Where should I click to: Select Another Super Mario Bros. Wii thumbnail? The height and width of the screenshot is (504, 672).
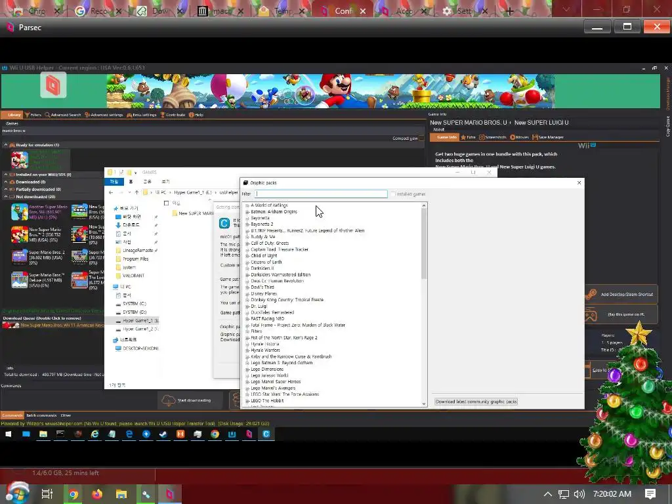[19, 212]
